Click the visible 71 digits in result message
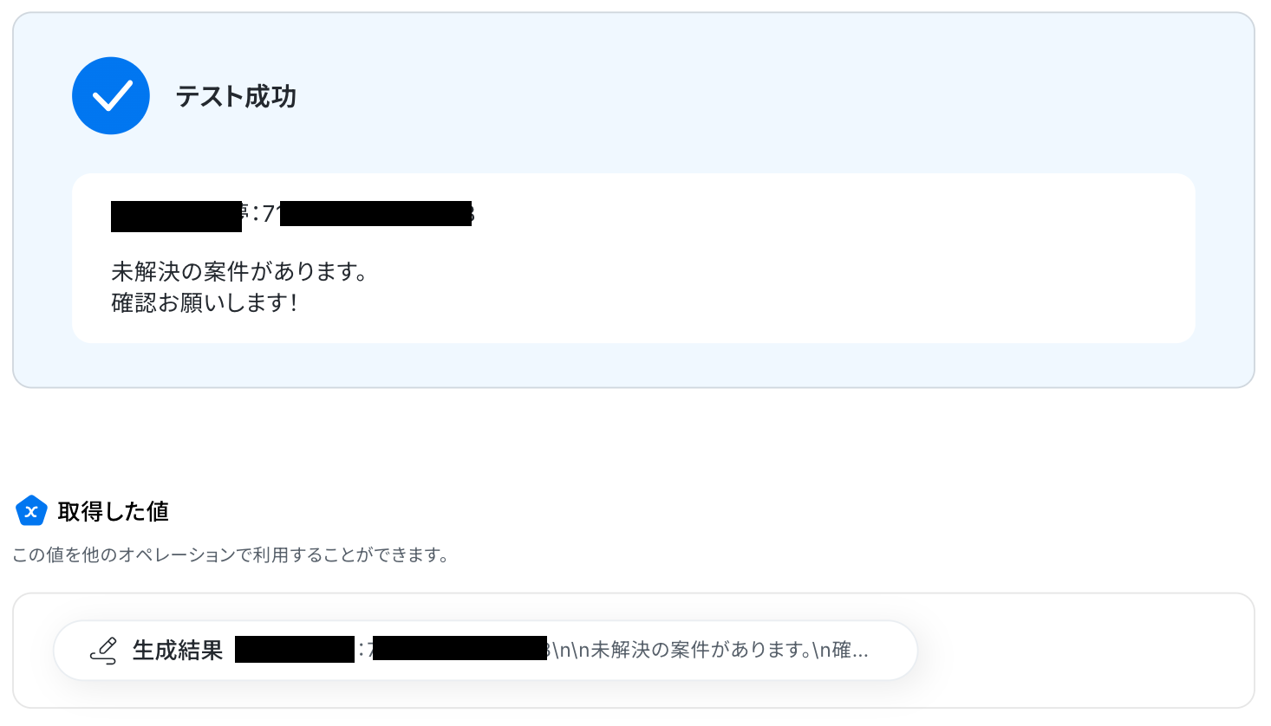This screenshot has height=726, width=1271. click(x=270, y=213)
